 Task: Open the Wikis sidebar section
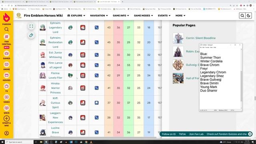(6, 110)
